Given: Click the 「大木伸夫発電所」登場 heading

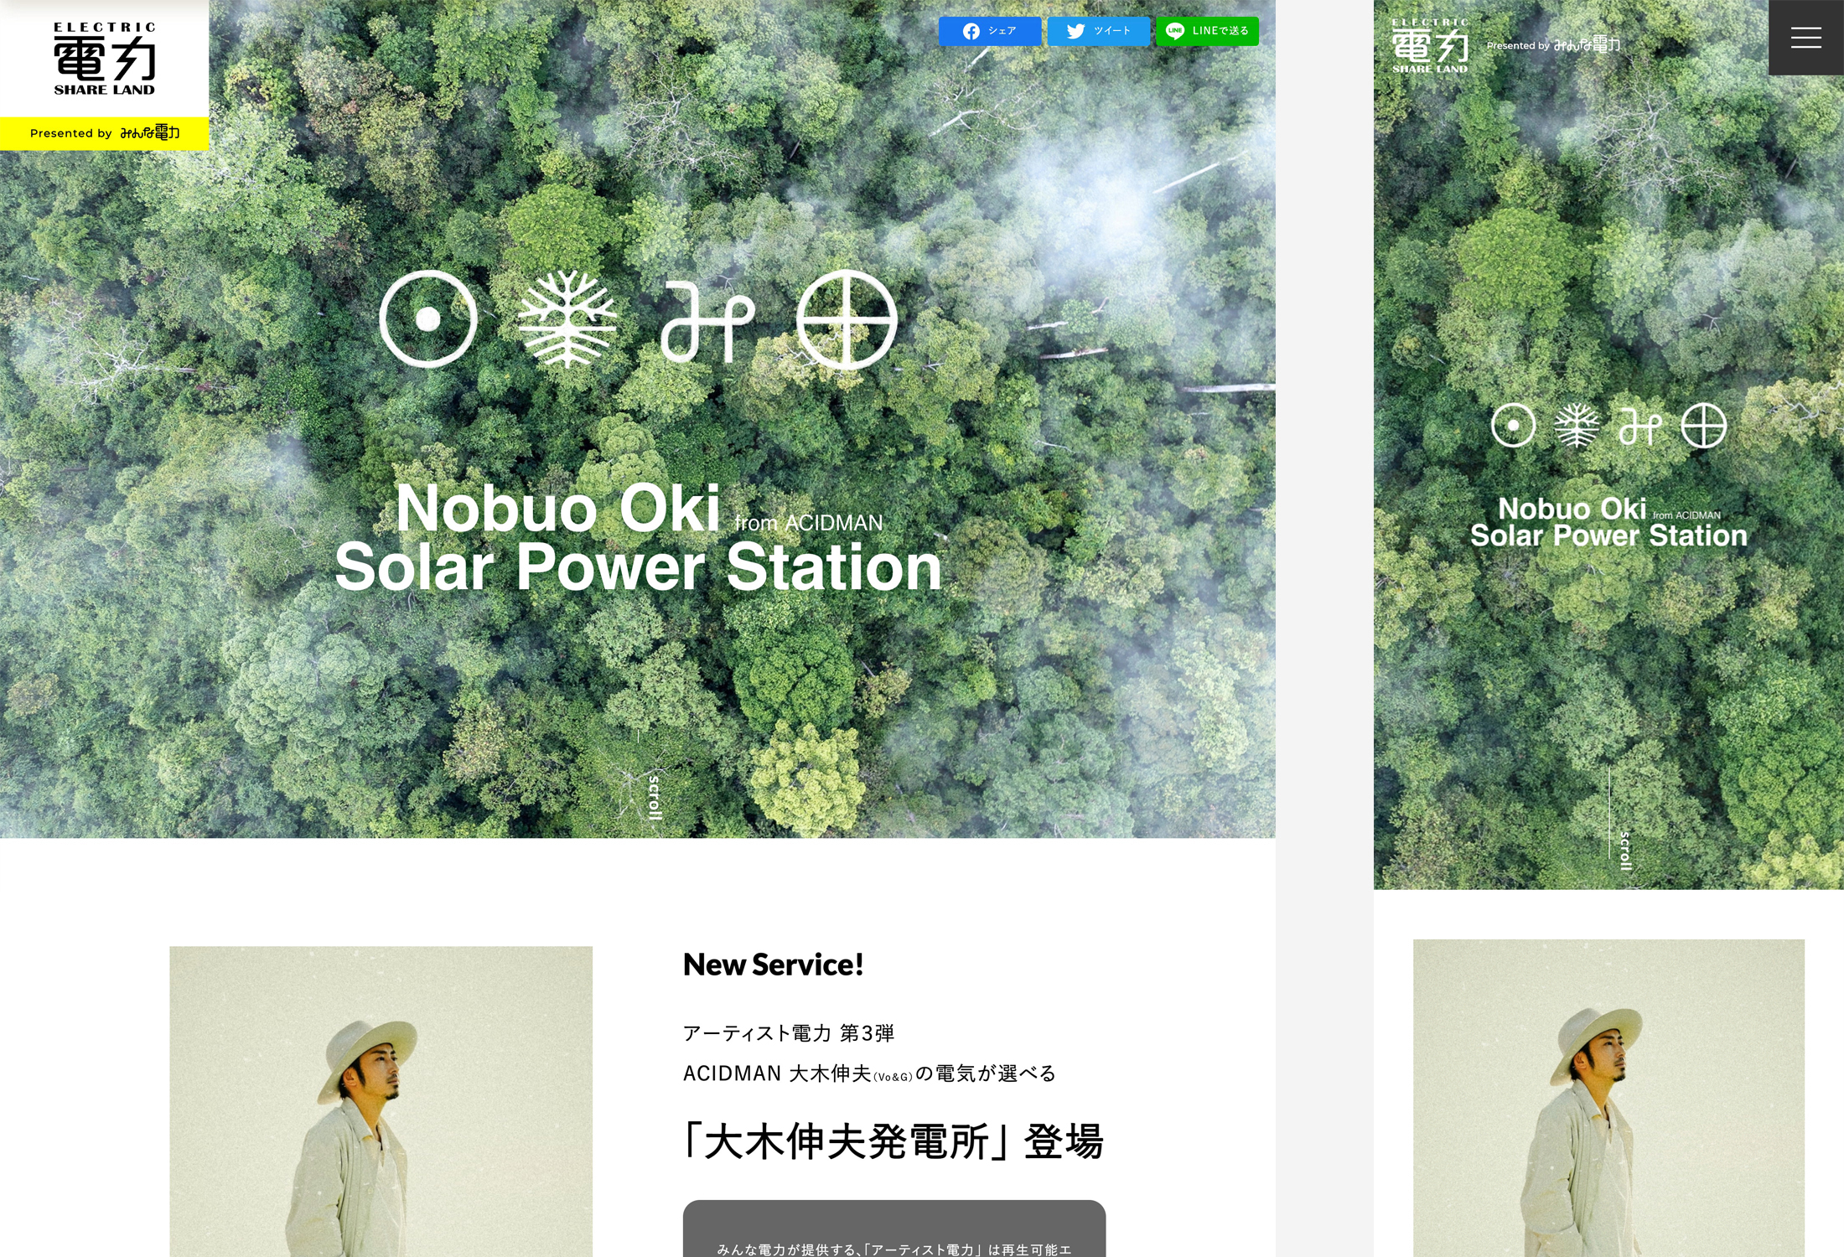Looking at the screenshot, I should click(x=894, y=1141).
